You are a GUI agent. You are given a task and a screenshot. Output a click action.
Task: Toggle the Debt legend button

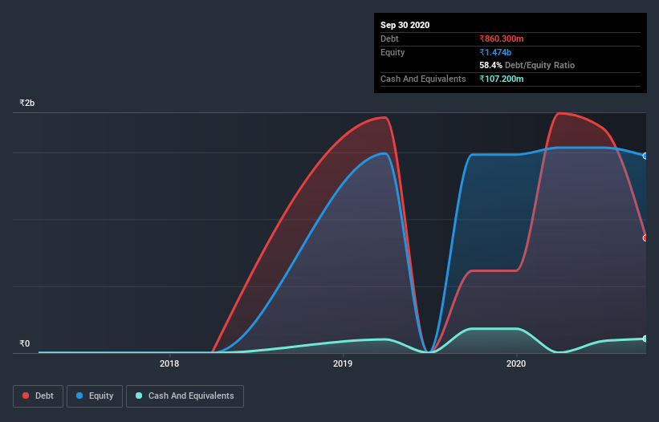pyautogui.click(x=39, y=396)
